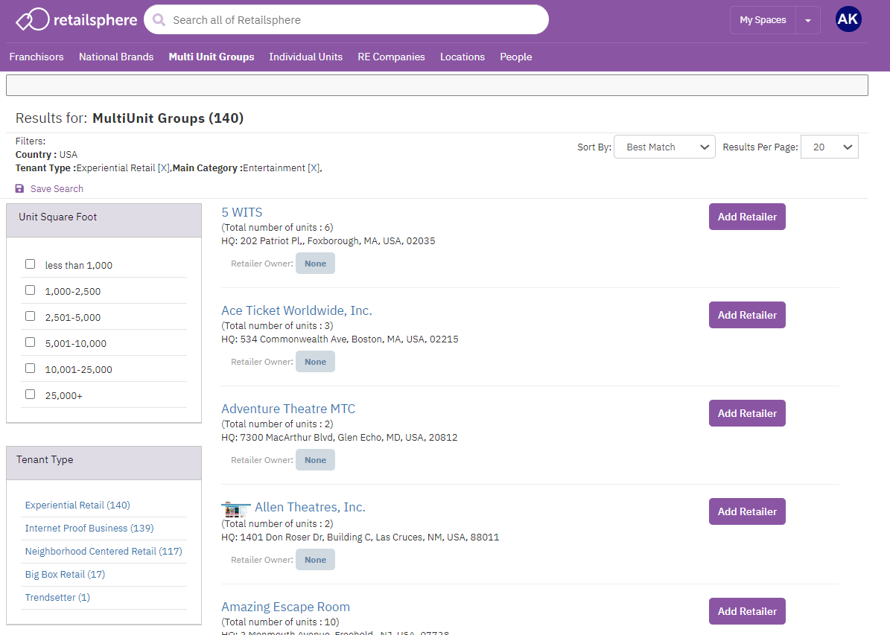Click the search magnifier icon
This screenshot has width=890, height=635.
point(159,20)
